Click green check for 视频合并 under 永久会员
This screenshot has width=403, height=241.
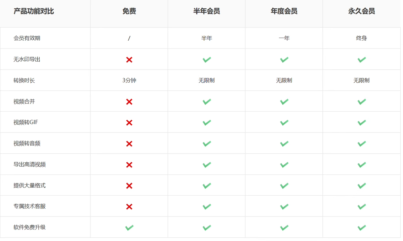362,102
